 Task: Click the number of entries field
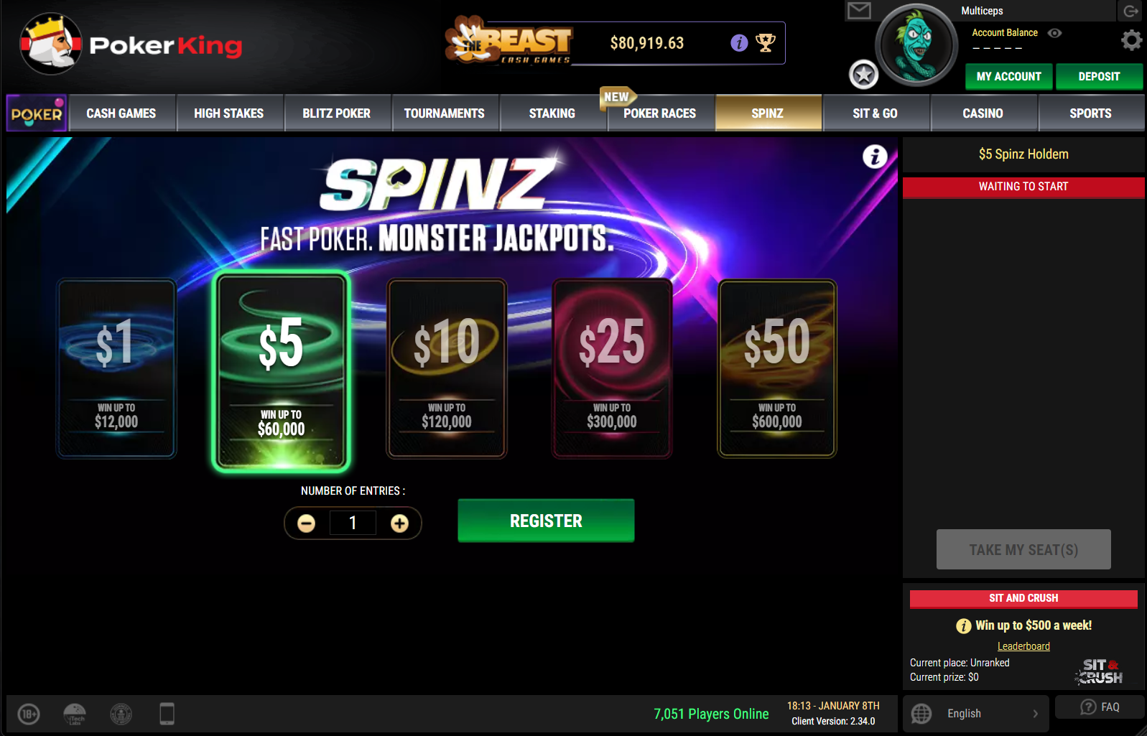coord(353,523)
